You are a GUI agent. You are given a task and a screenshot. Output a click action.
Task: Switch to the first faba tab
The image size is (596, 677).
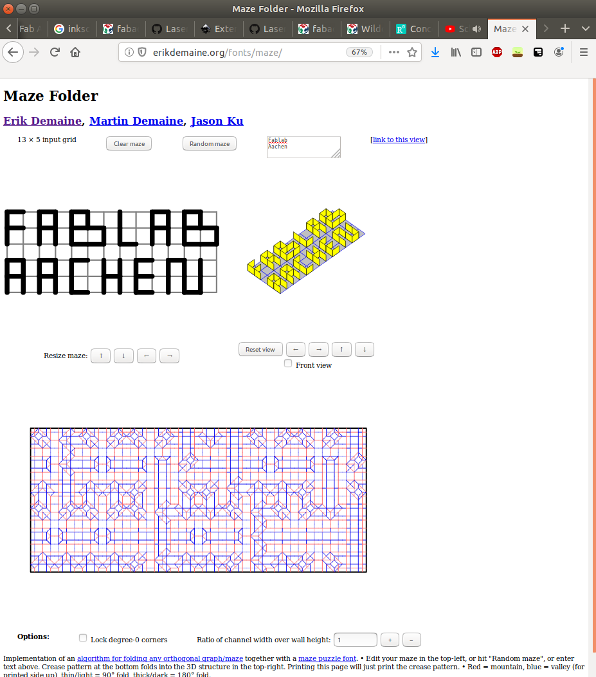coord(121,29)
